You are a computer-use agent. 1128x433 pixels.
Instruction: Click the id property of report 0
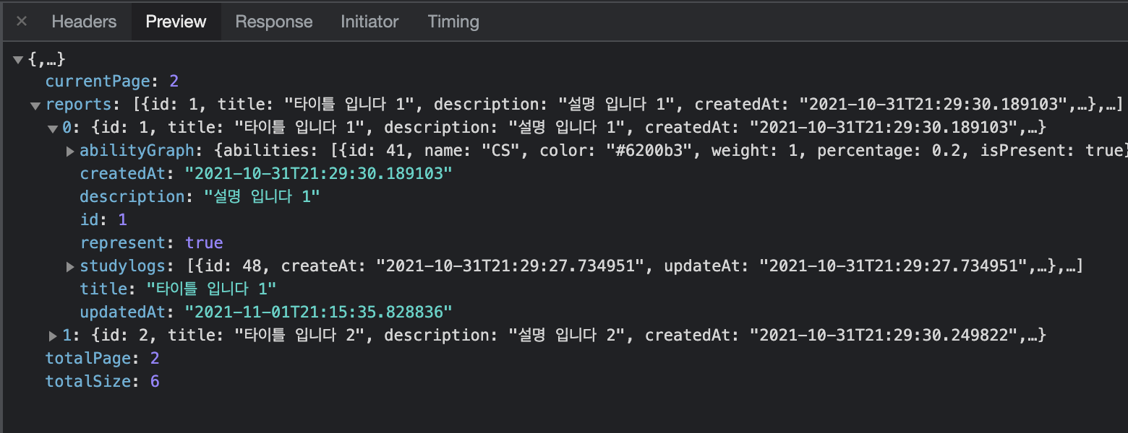pyautogui.click(x=90, y=219)
